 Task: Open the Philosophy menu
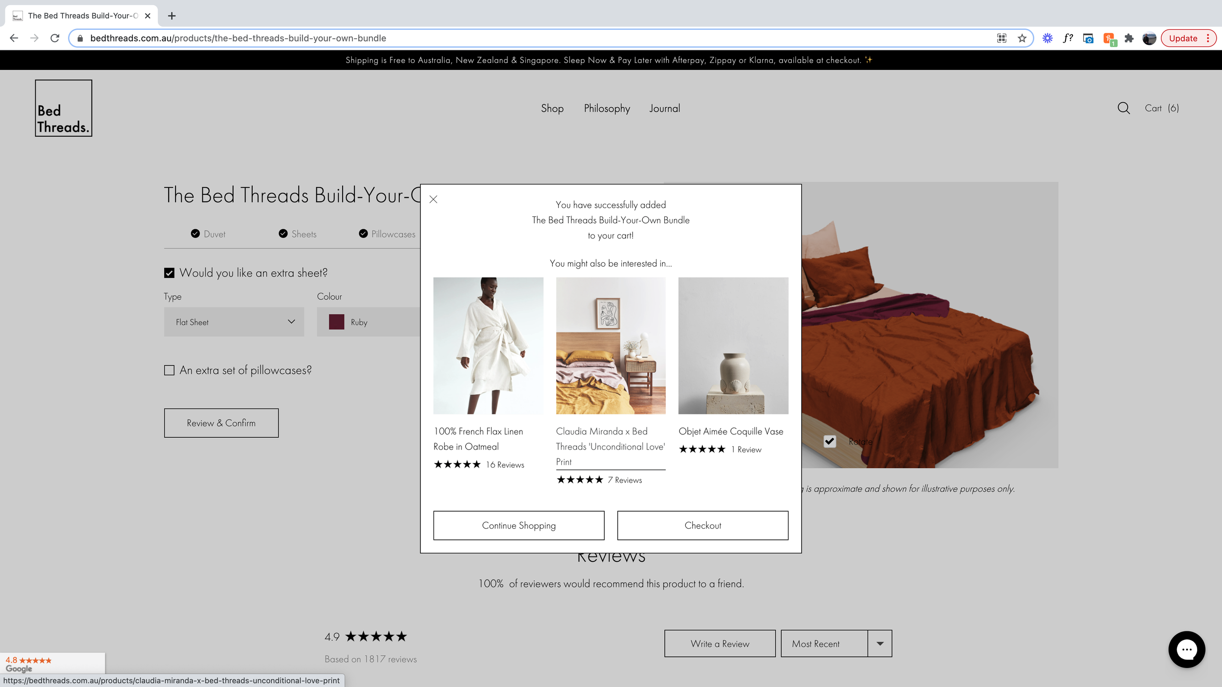point(607,108)
